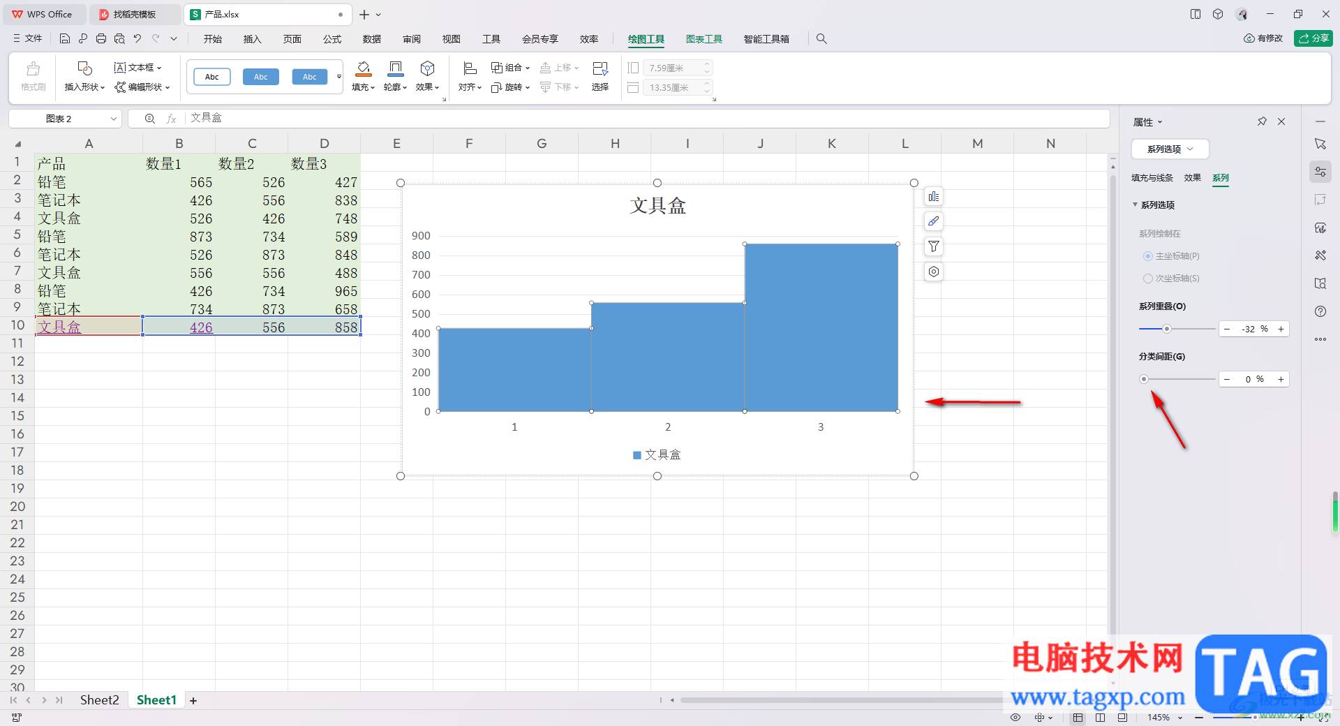The width and height of the screenshot is (1340, 726).
Task: Adjust the Gap Width slider handle
Action: (1144, 379)
